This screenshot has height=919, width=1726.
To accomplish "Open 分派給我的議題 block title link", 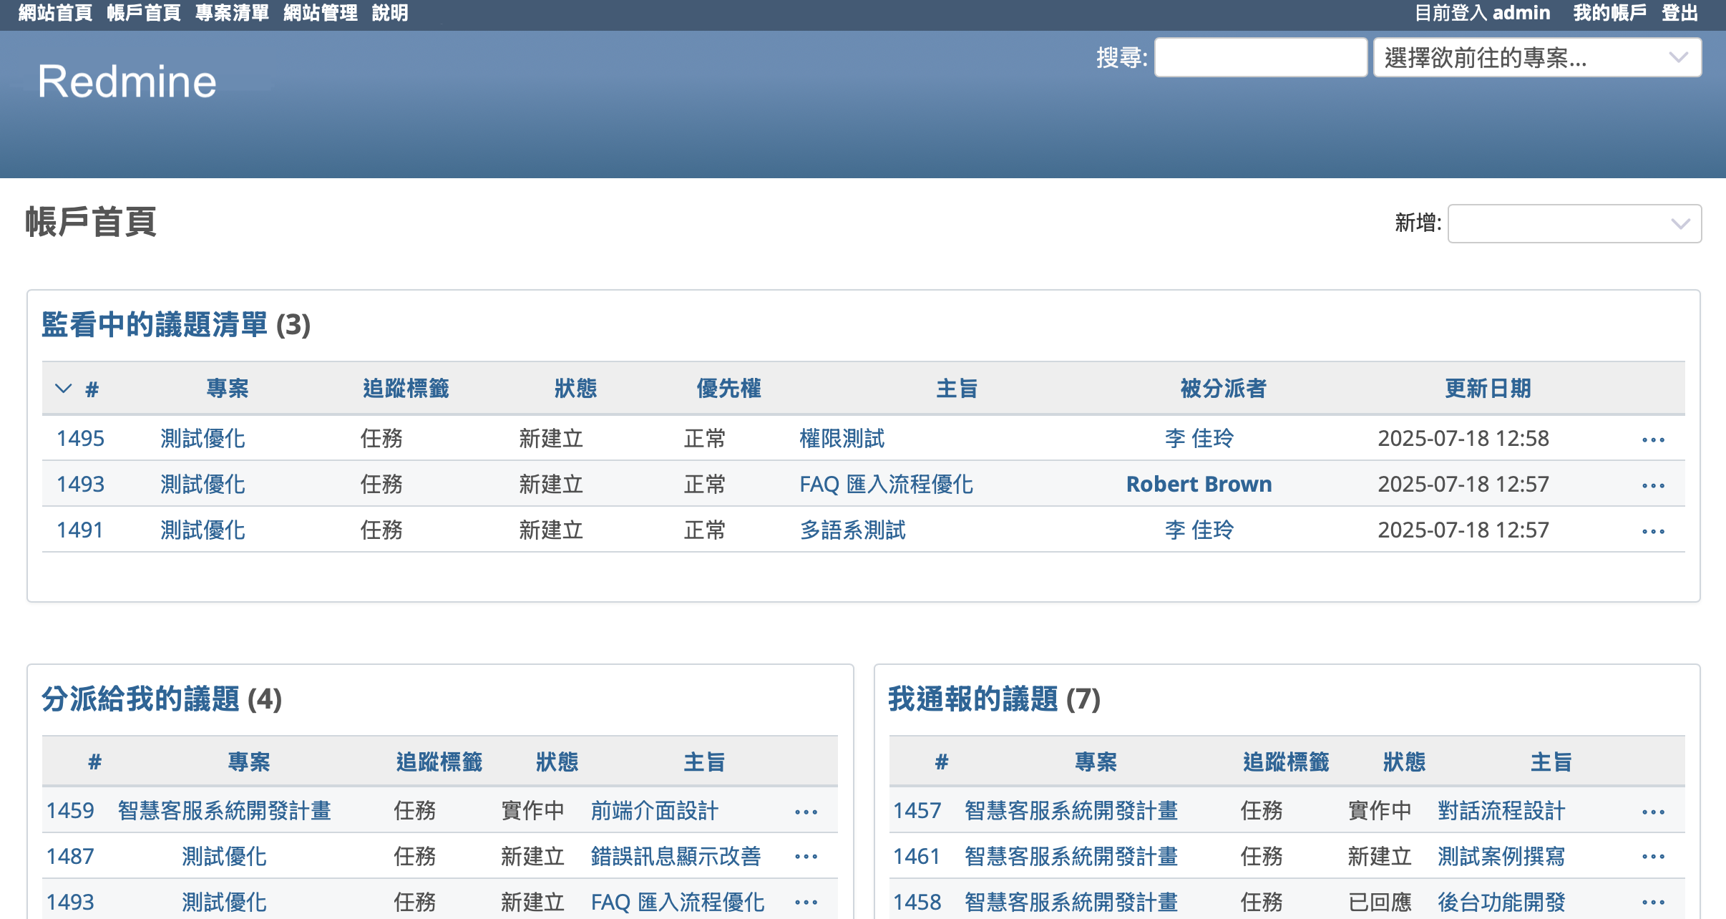I will 140,699.
